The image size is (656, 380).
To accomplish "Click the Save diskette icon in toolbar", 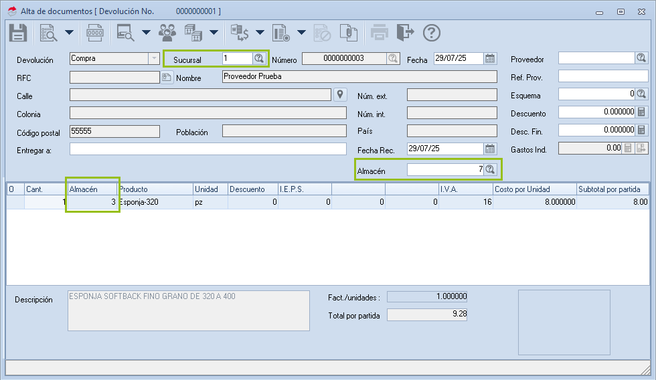I will click(x=17, y=32).
